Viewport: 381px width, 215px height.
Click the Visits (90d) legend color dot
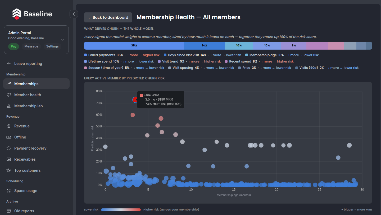coord(297,68)
